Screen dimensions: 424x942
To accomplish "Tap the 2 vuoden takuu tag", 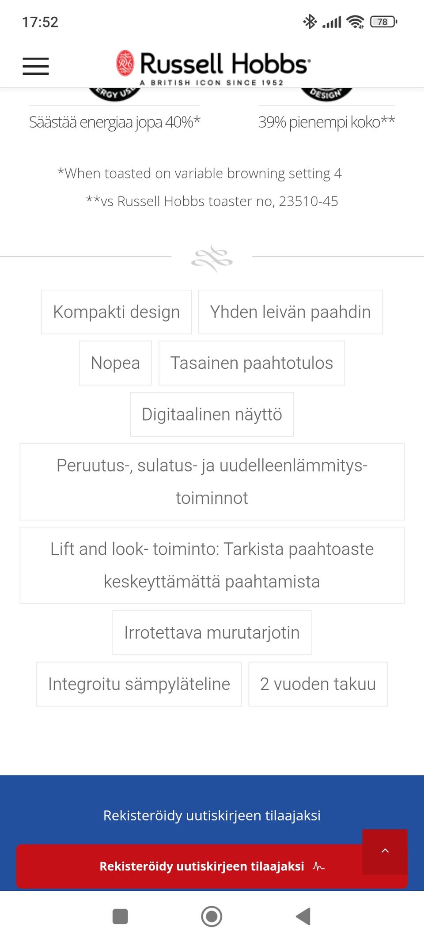I will [x=318, y=684].
